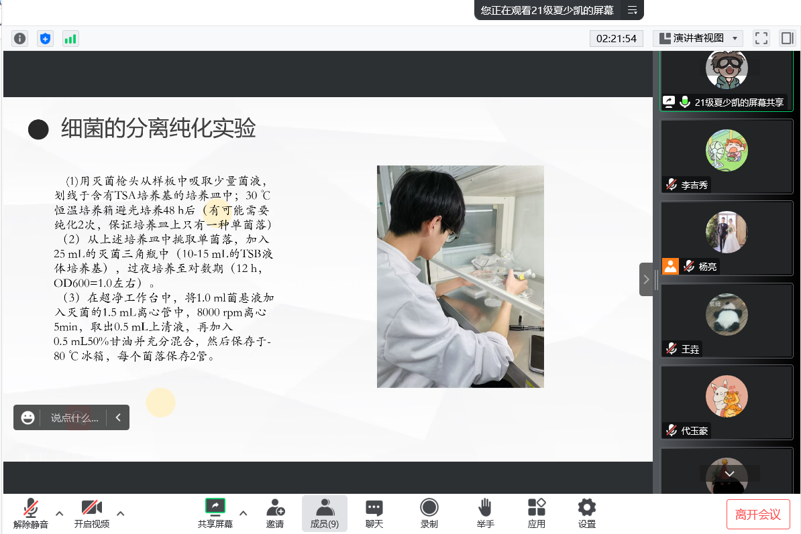The height and width of the screenshot is (534, 801).
Task: Open 邀请 invite dialog
Action: tap(275, 514)
